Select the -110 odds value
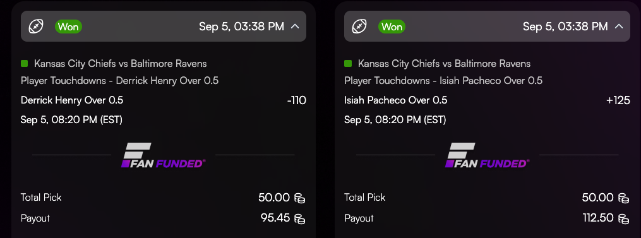This screenshot has width=641, height=238. point(296,100)
